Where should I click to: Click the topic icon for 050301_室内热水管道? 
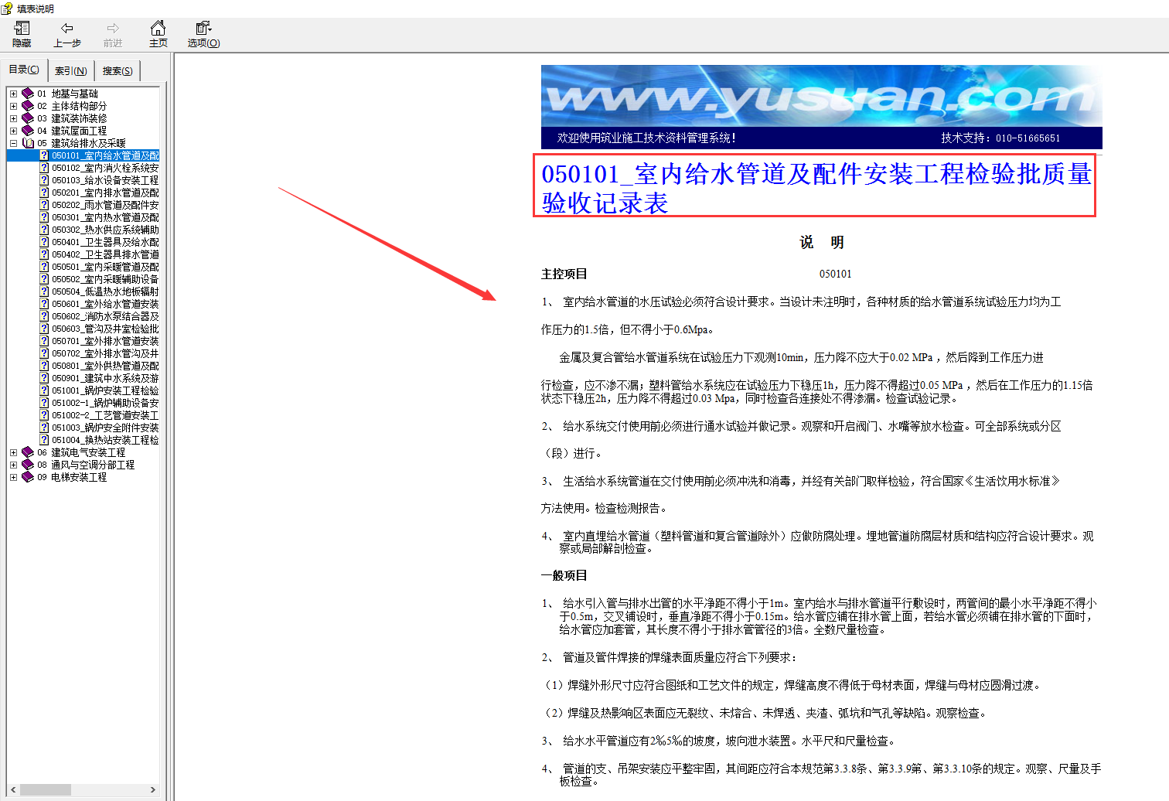(x=44, y=217)
